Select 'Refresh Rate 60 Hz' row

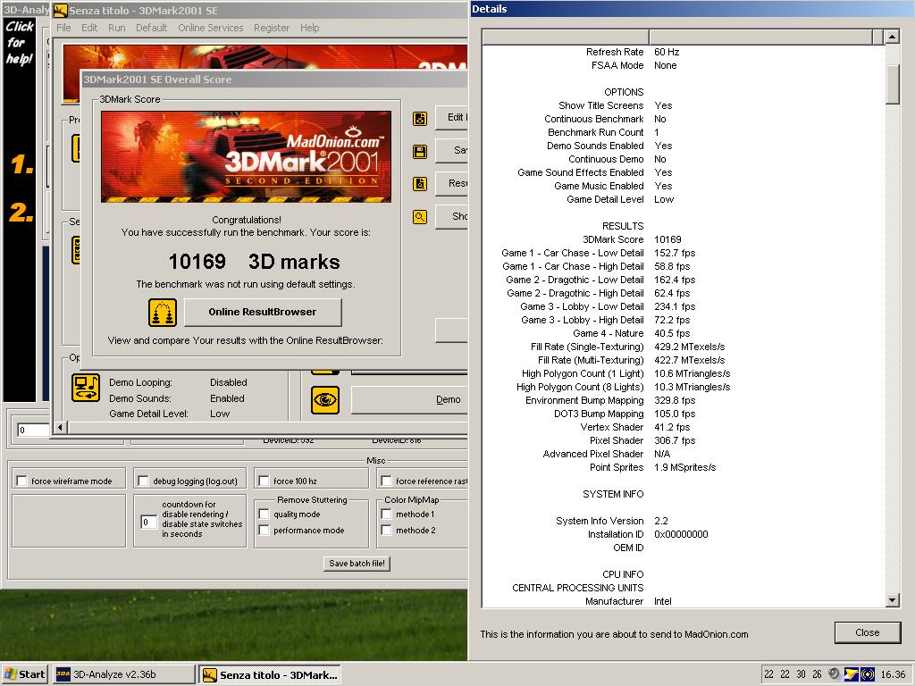point(684,51)
